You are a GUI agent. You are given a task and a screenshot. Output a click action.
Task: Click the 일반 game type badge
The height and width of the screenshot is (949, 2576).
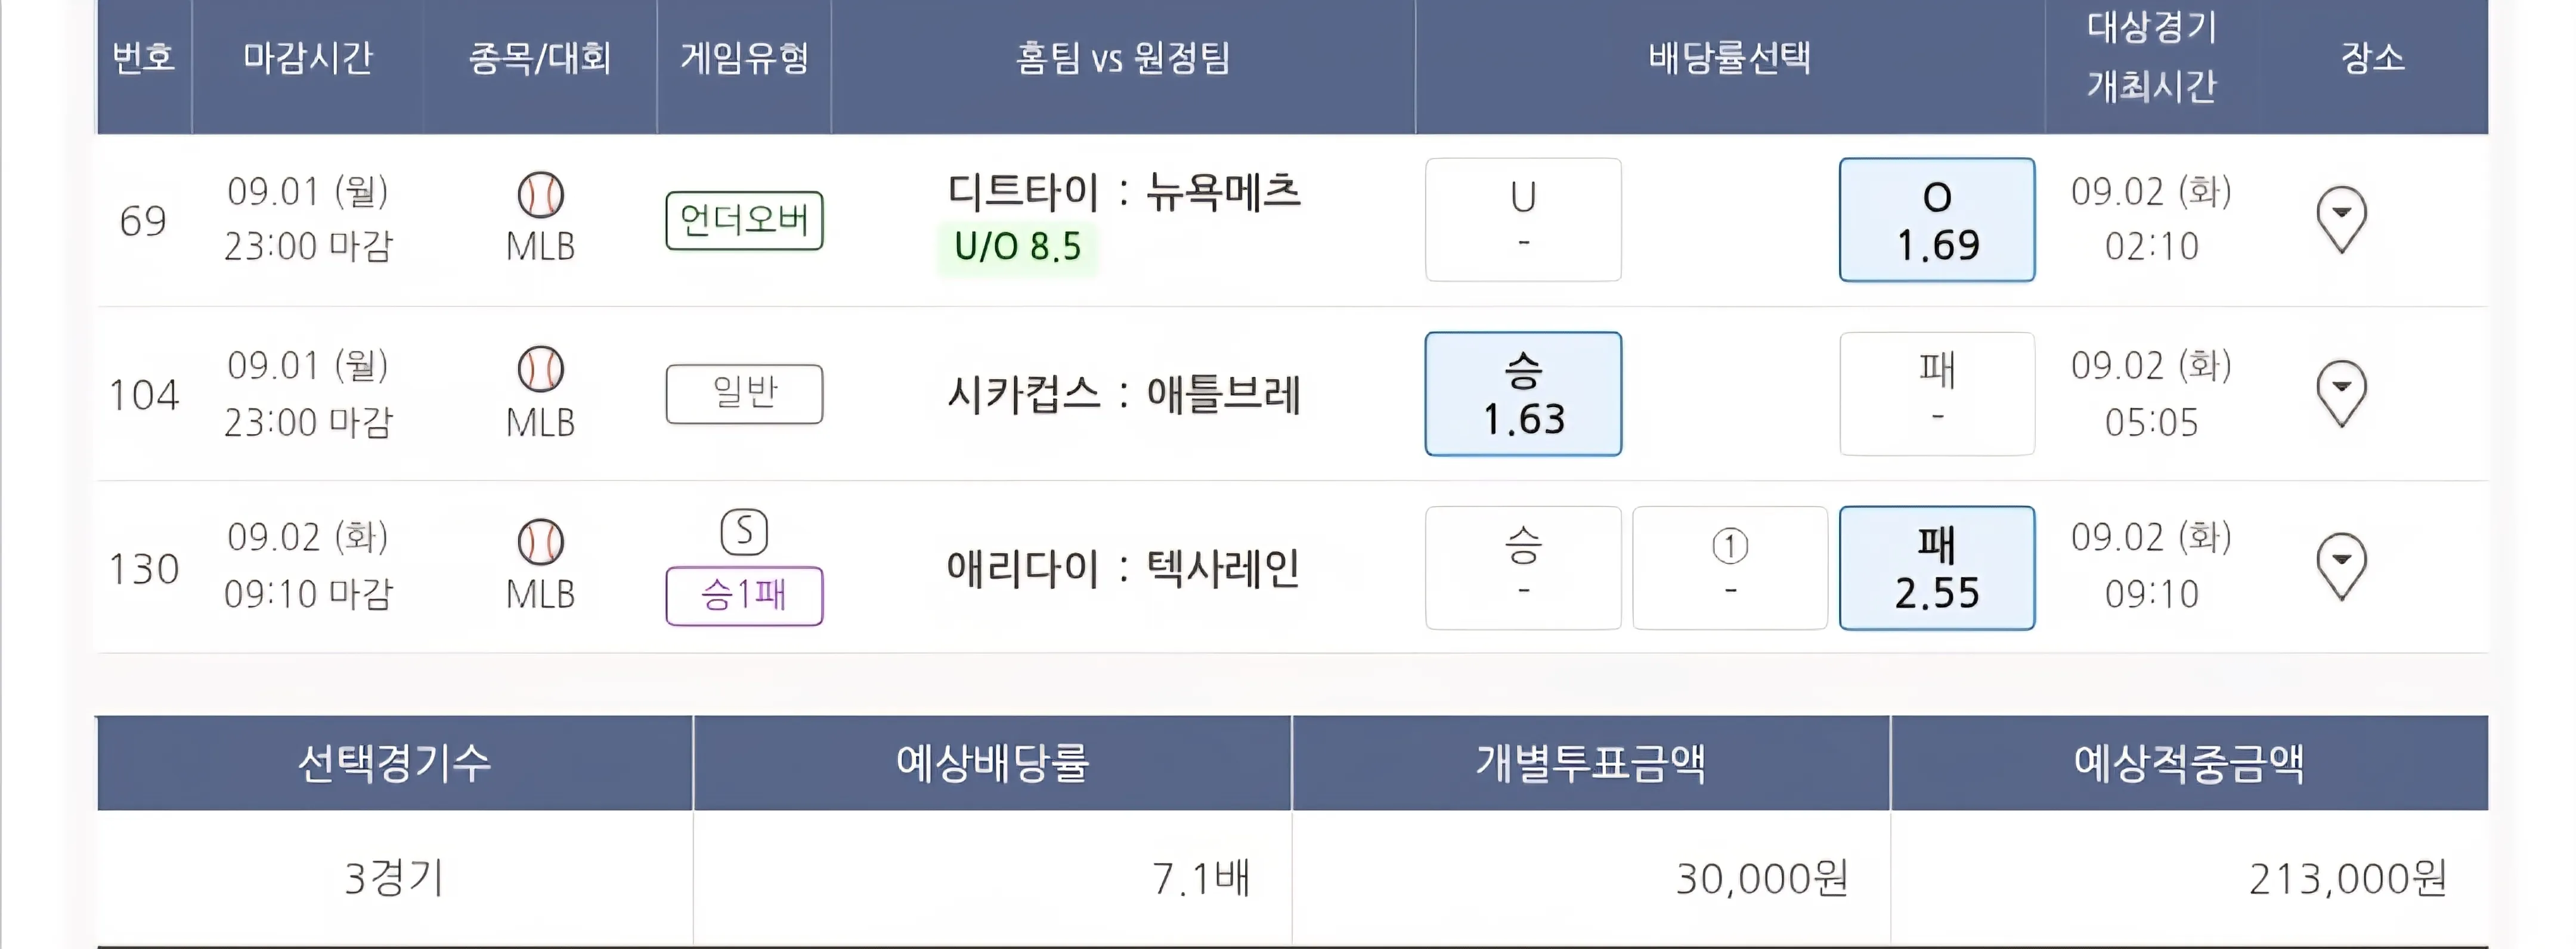(744, 393)
